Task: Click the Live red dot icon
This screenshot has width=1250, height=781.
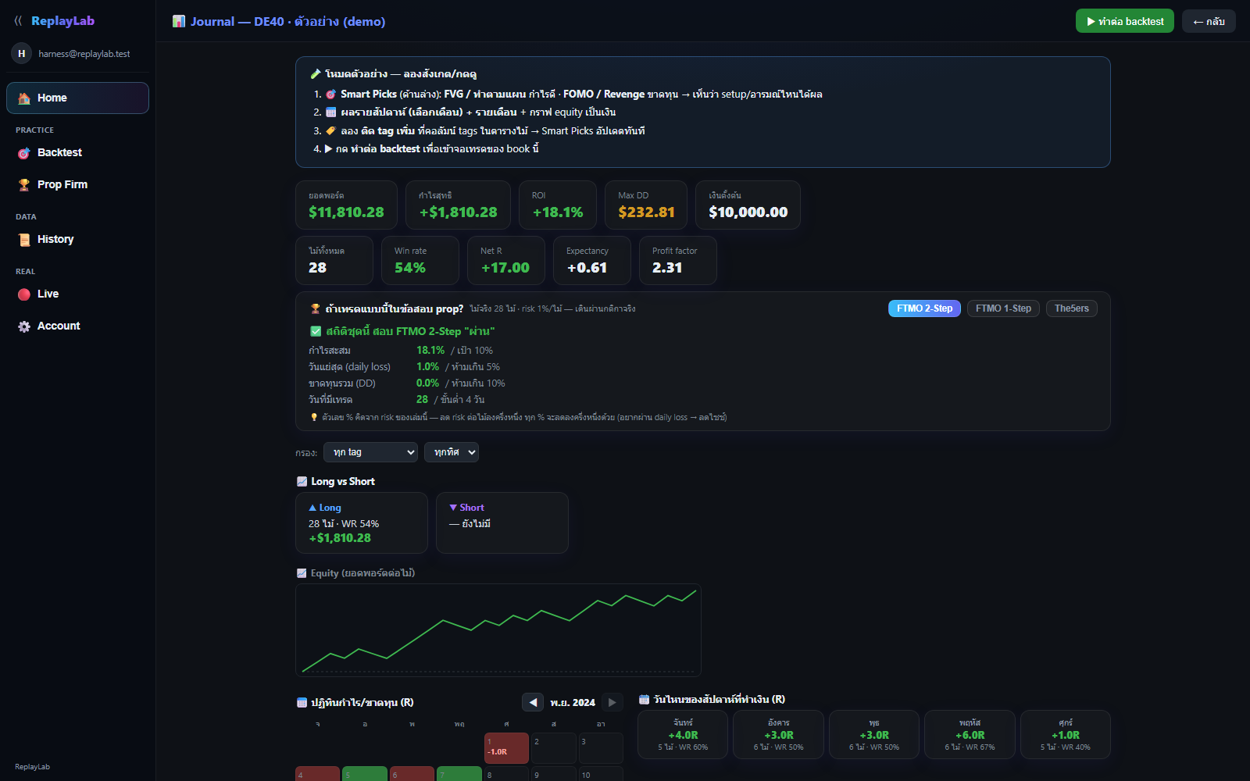Action: click(24, 294)
